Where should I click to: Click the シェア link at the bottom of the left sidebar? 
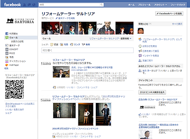point(8,113)
